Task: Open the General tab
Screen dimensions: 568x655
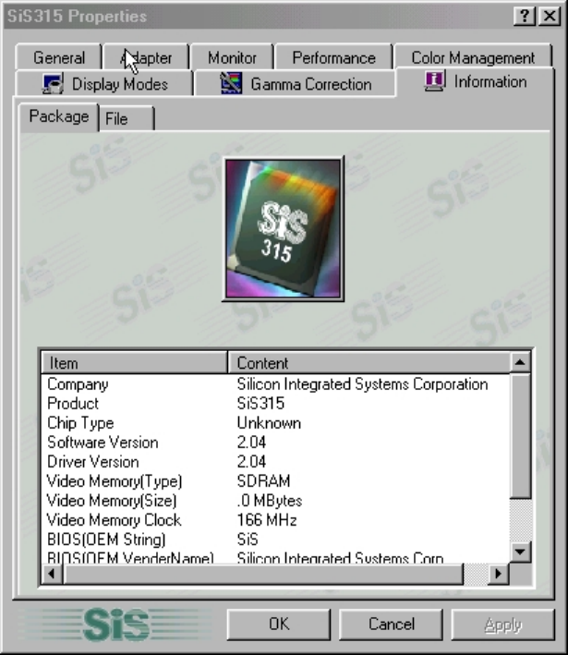Action: point(59,56)
